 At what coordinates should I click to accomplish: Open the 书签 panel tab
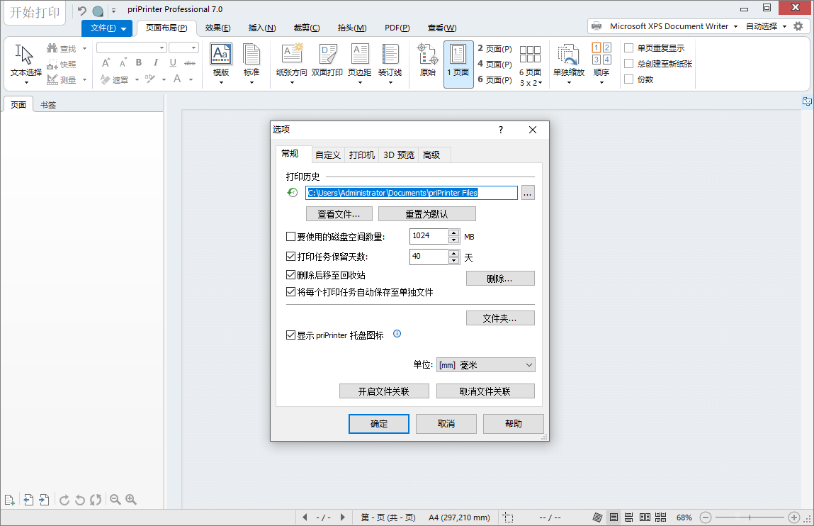pyautogui.click(x=48, y=104)
